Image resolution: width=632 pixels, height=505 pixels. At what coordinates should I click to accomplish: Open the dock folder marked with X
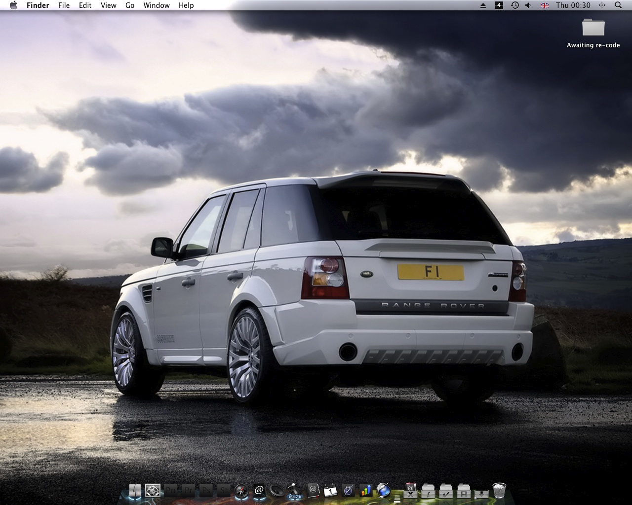(x=410, y=491)
